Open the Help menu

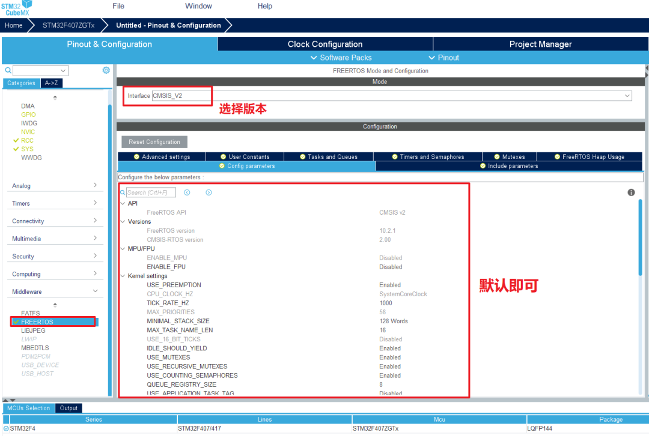click(x=265, y=6)
